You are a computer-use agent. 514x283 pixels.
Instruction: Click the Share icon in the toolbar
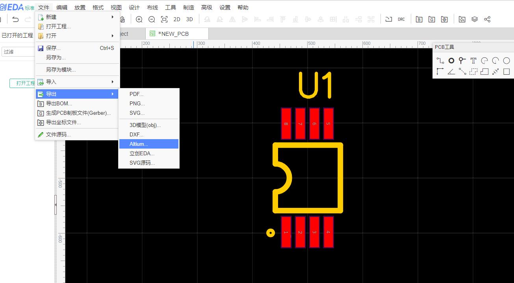coord(487,19)
